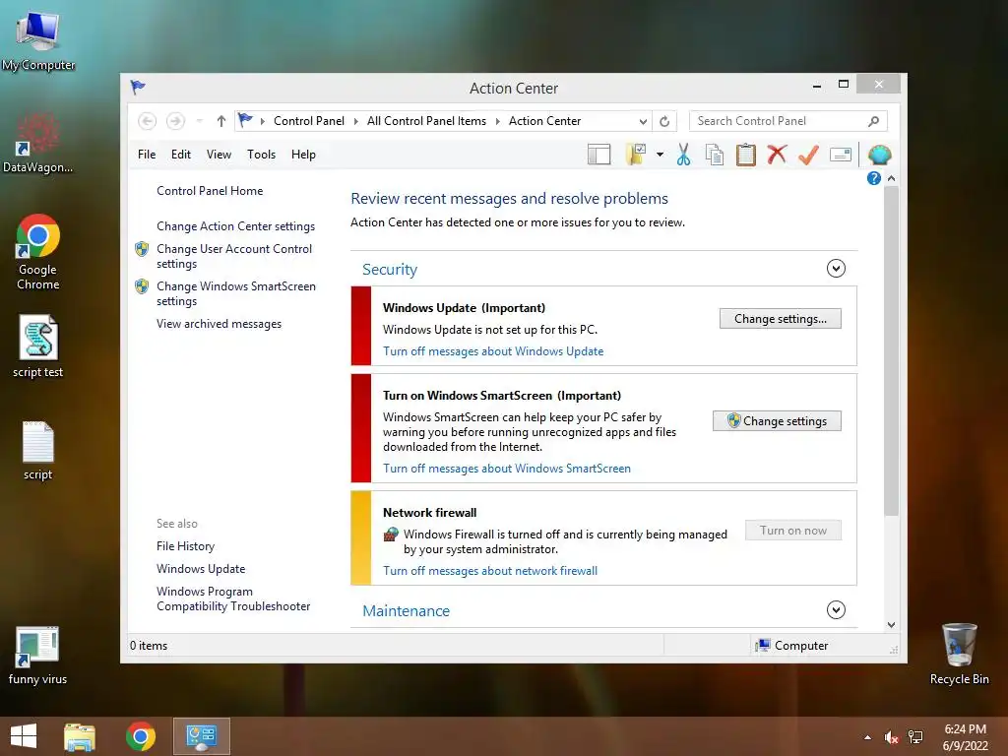Viewport: 1008px width, 756px height.
Task: Open View archived messages link
Action: [219, 324]
